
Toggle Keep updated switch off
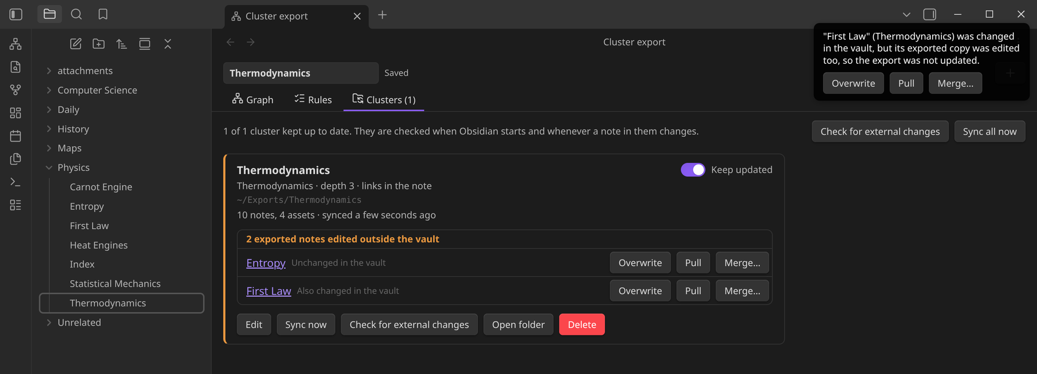[x=693, y=170]
